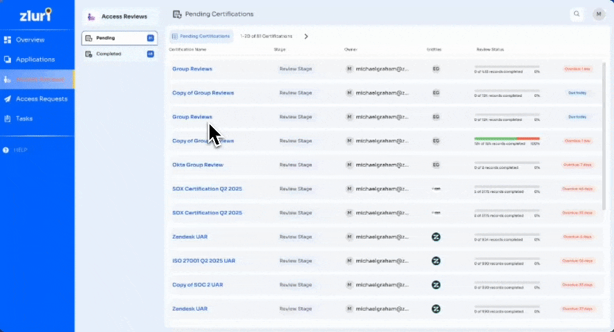614x332 pixels.
Task: Click '0 of 2 records completed' text
Action: [496, 167]
